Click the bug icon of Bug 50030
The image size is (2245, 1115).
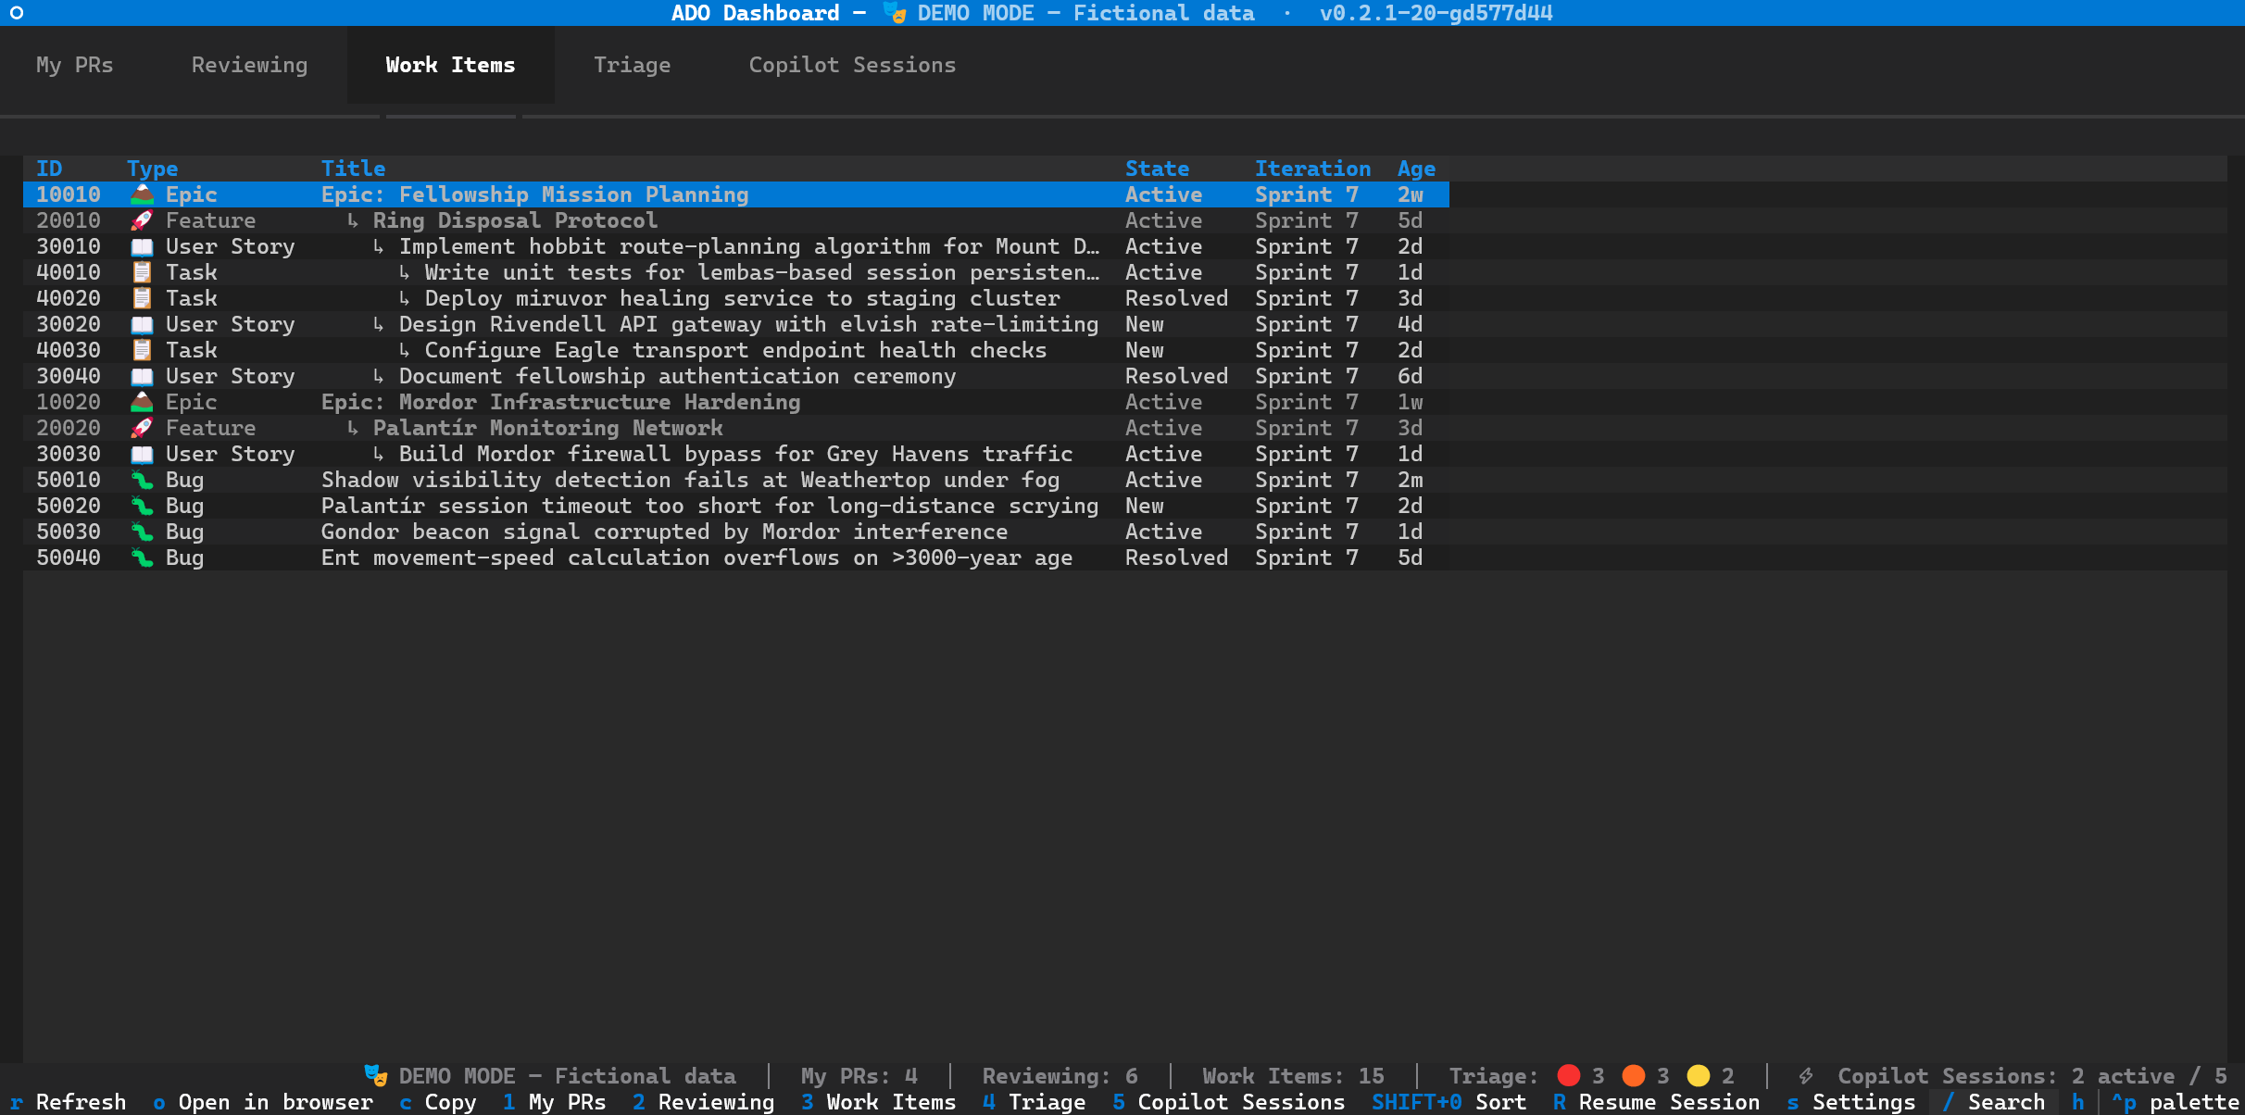(142, 532)
